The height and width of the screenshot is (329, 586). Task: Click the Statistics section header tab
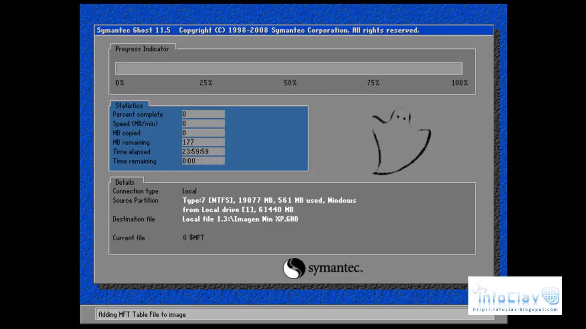129,106
